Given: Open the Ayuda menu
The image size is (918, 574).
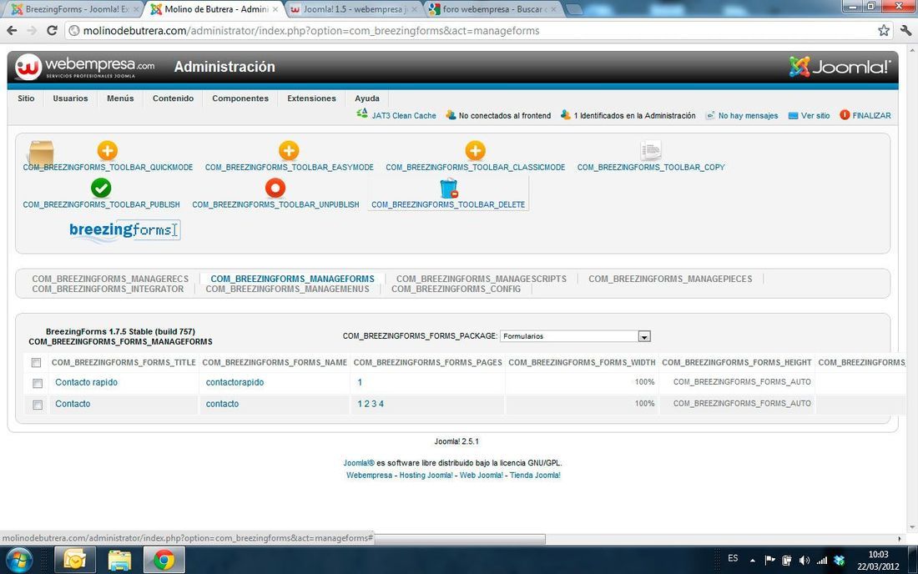Looking at the screenshot, I should click(367, 98).
